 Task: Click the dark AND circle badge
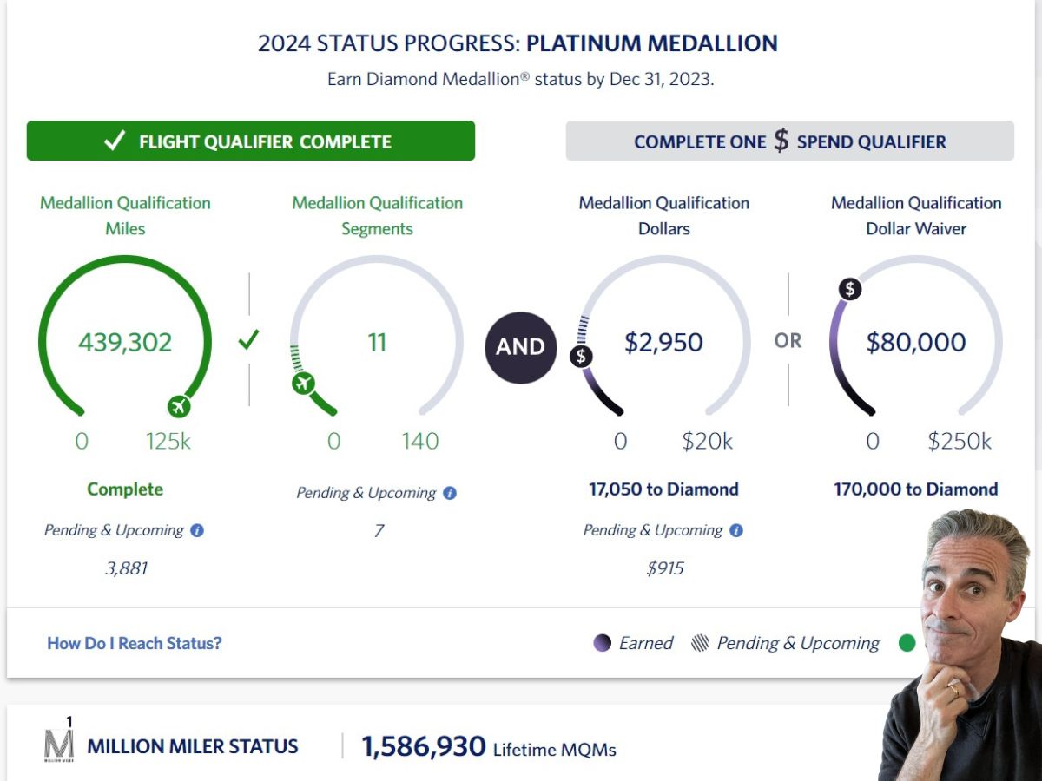pos(520,346)
